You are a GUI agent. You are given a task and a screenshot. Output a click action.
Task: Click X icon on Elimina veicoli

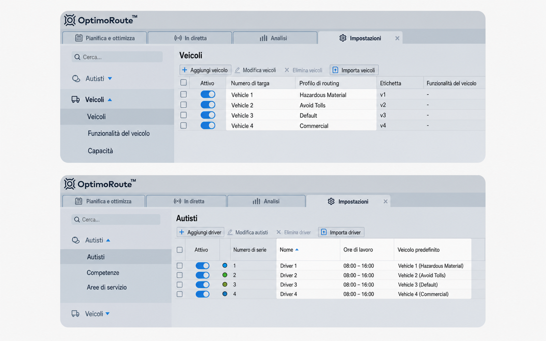[x=287, y=70]
